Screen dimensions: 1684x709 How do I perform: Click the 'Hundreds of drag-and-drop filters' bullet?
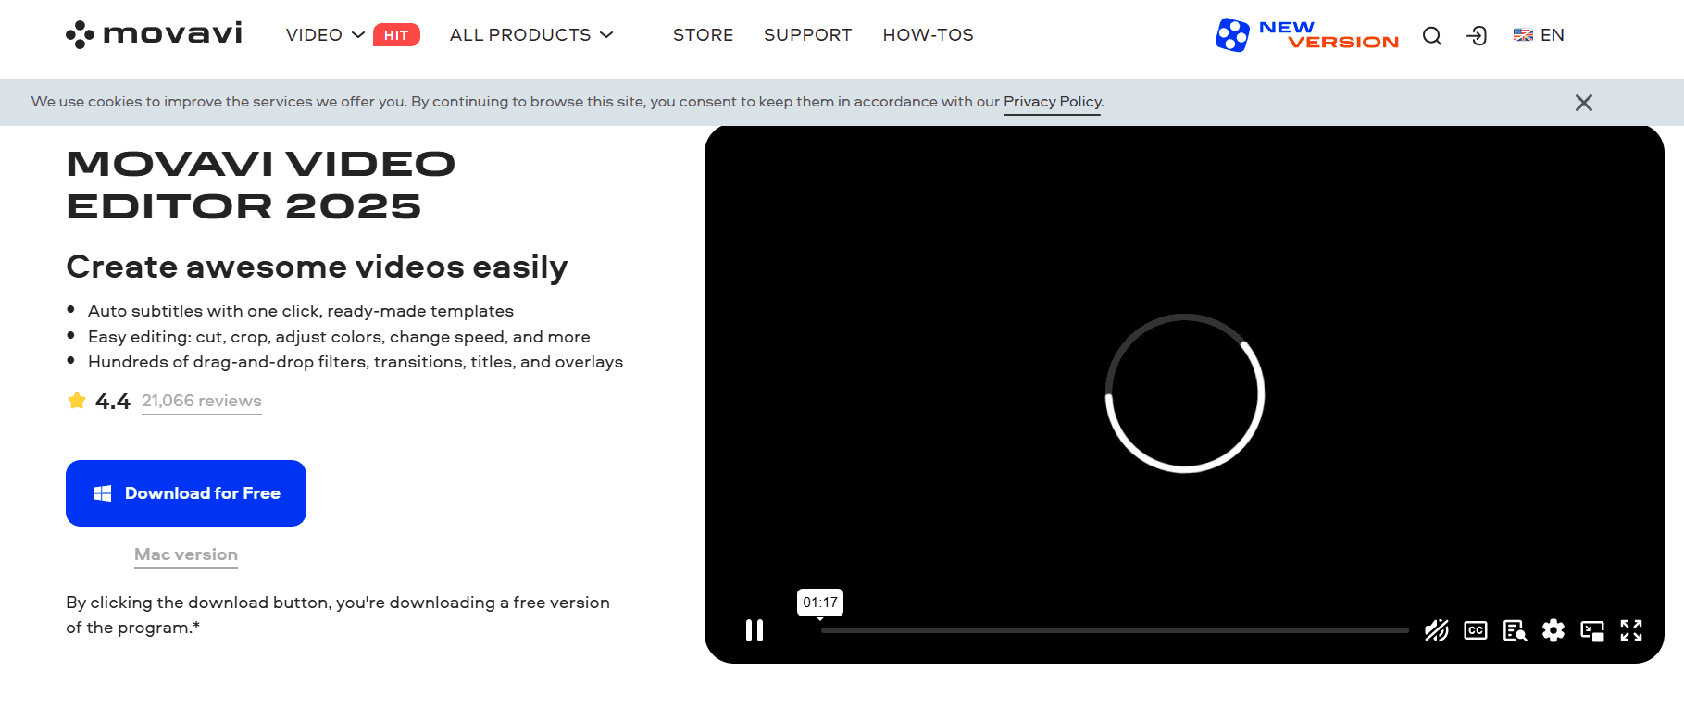tap(356, 362)
